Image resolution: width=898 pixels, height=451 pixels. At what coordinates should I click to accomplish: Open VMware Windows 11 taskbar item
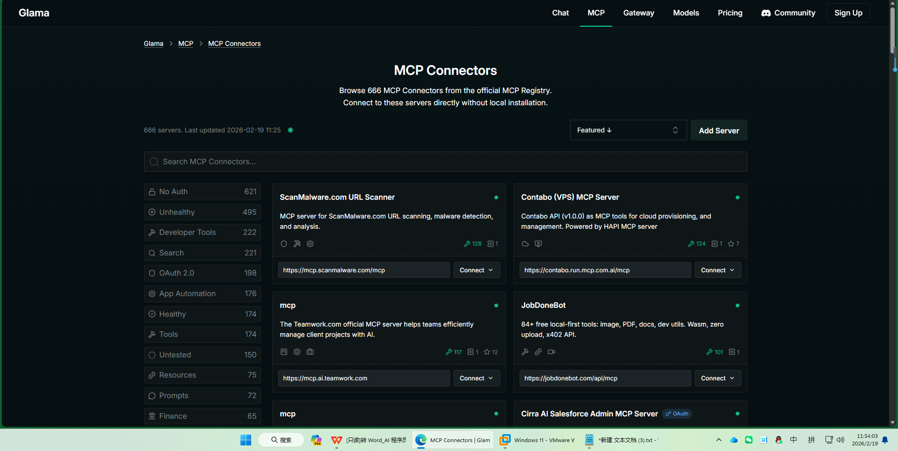point(537,440)
